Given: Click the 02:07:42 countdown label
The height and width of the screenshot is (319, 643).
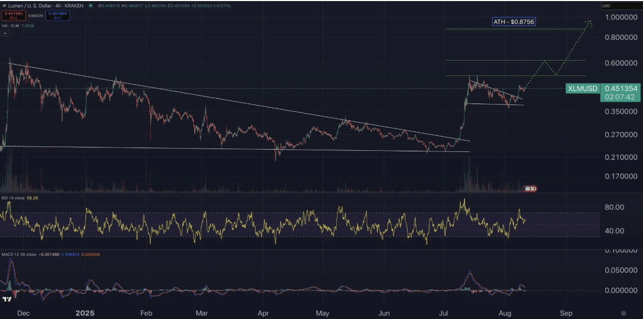Looking at the screenshot, I should point(620,97).
